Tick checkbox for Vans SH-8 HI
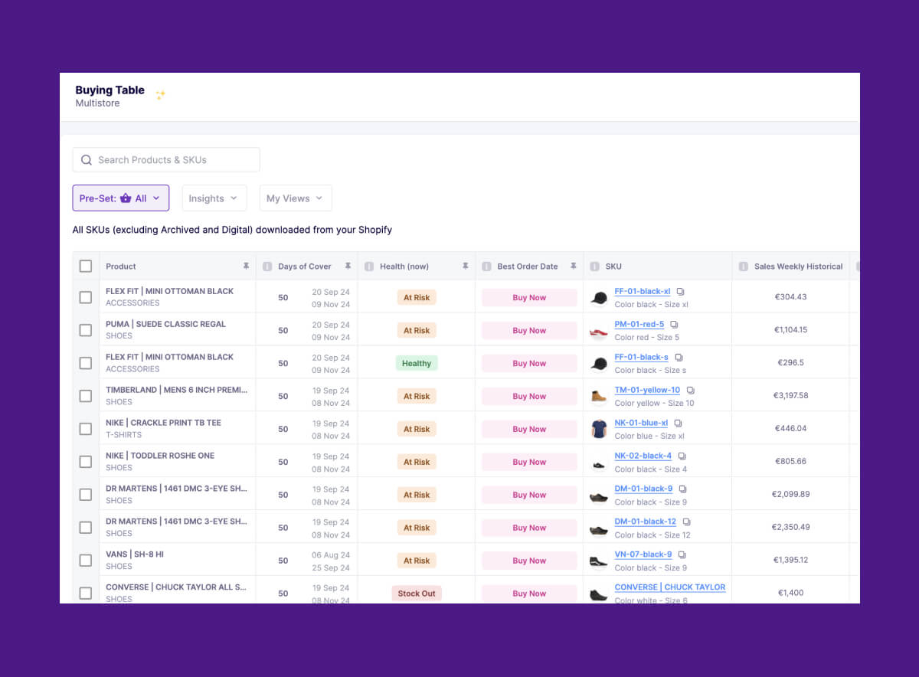This screenshot has width=919, height=677. pos(86,561)
